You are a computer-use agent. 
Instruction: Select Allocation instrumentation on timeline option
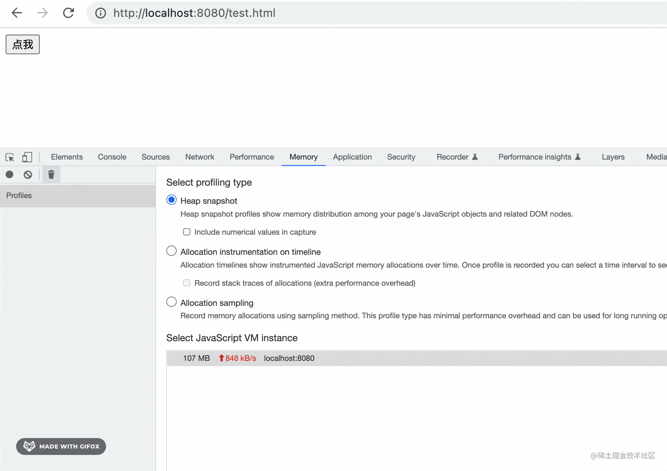172,251
